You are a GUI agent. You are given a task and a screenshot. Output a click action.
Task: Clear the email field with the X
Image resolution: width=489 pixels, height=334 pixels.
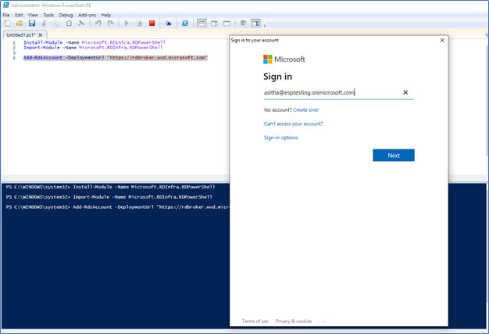pos(405,92)
